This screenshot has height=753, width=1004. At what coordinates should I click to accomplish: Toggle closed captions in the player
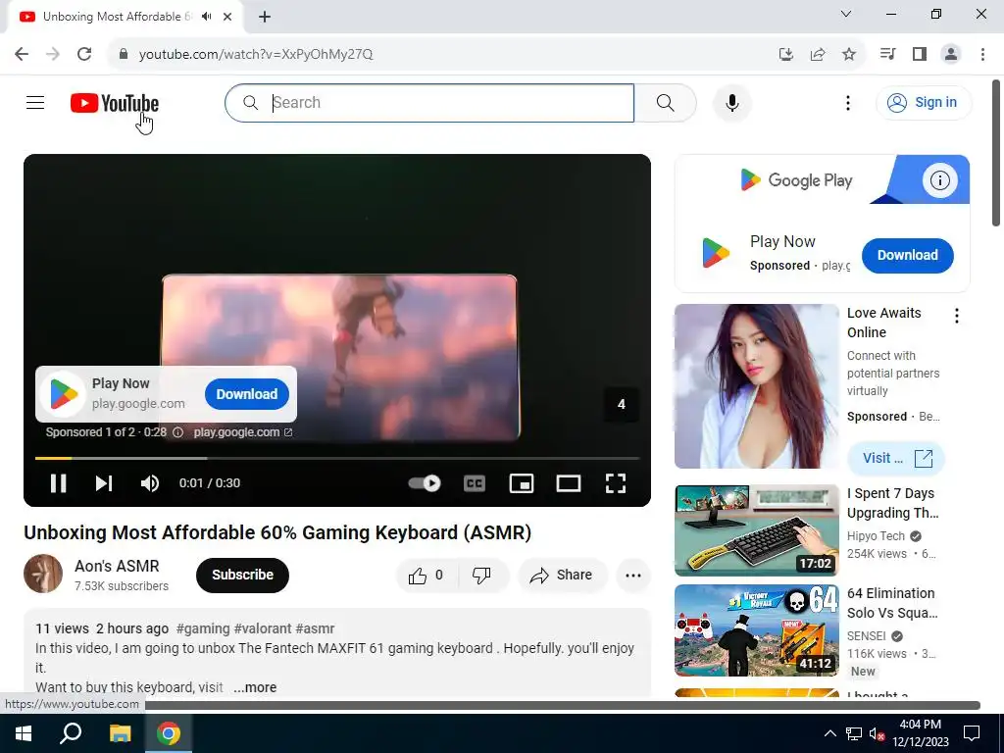(475, 483)
